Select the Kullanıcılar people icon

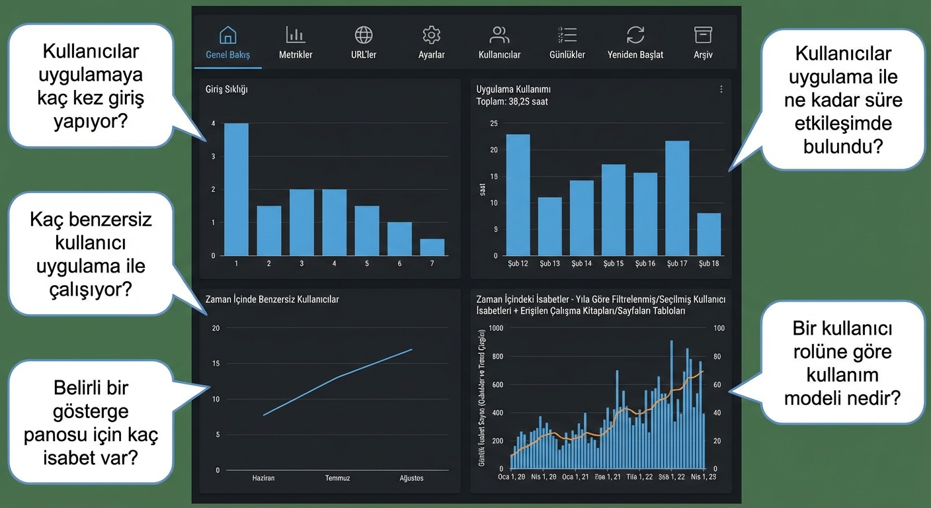click(499, 34)
